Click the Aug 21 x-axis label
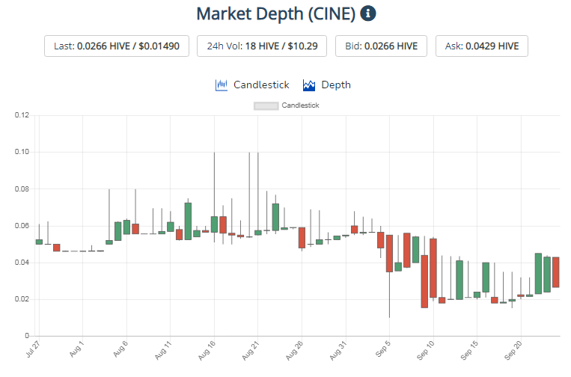 click(x=250, y=350)
